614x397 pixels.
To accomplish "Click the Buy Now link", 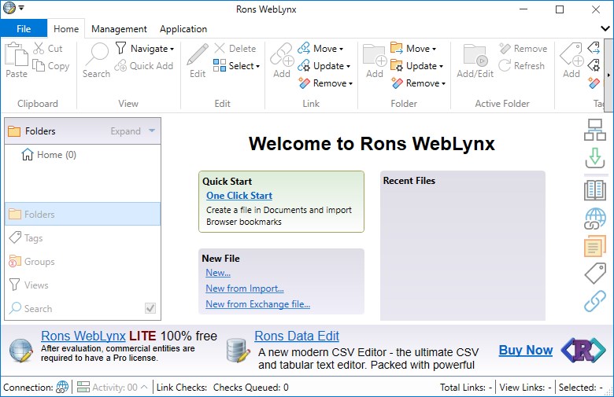I will tap(526, 350).
